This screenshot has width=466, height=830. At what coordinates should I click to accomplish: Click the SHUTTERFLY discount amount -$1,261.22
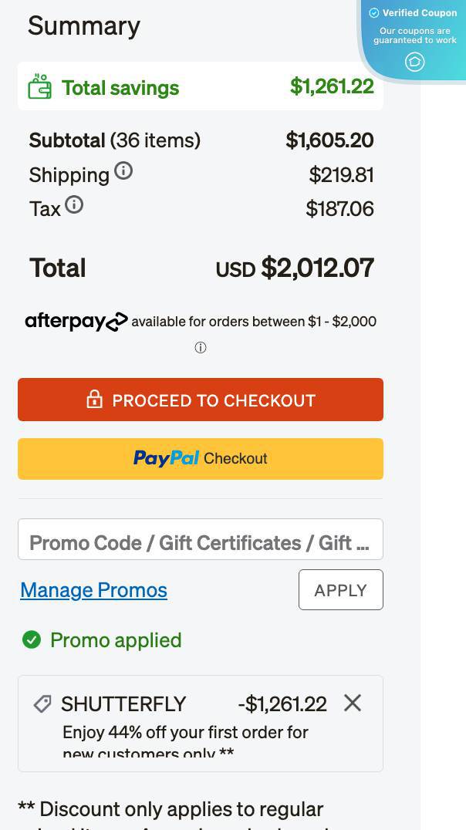[x=284, y=703]
